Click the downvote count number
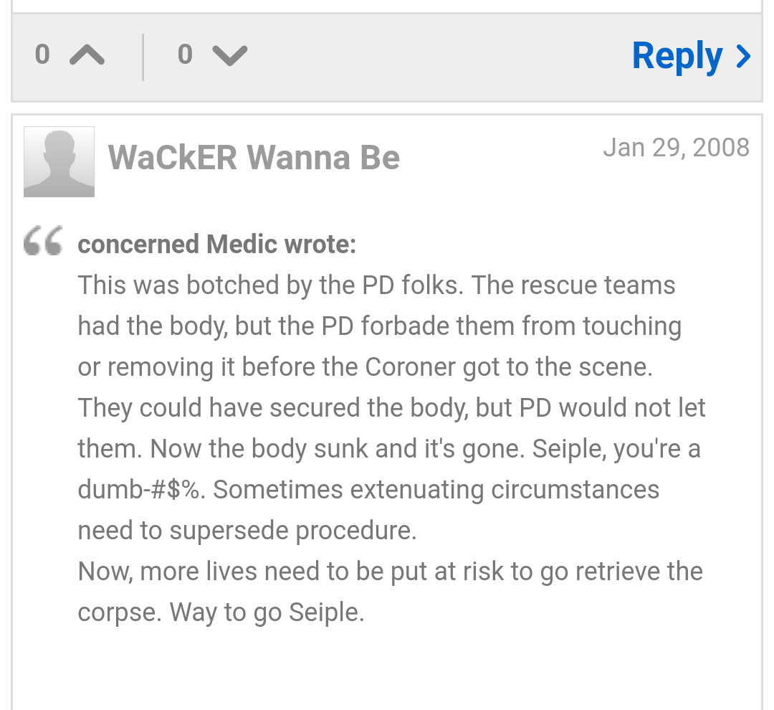The height and width of the screenshot is (710, 774). click(185, 55)
